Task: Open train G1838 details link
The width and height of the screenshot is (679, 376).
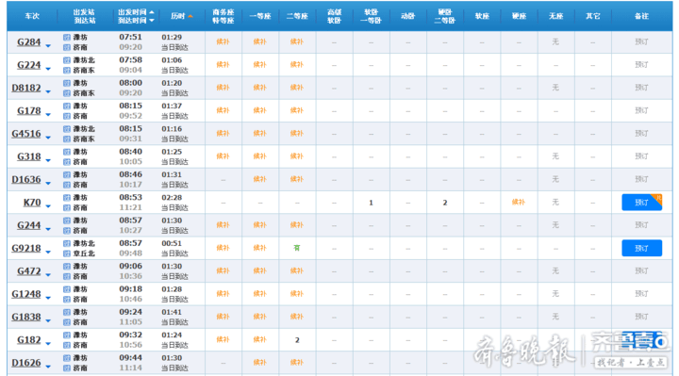Action: pyautogui.click(x=26, y=318)
